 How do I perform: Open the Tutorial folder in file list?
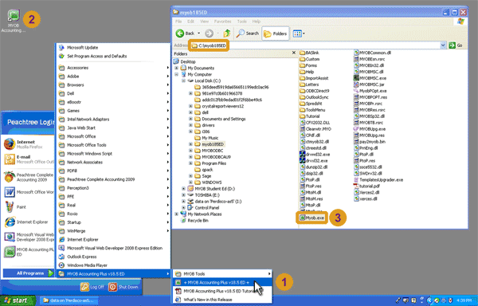click(310, 116)
